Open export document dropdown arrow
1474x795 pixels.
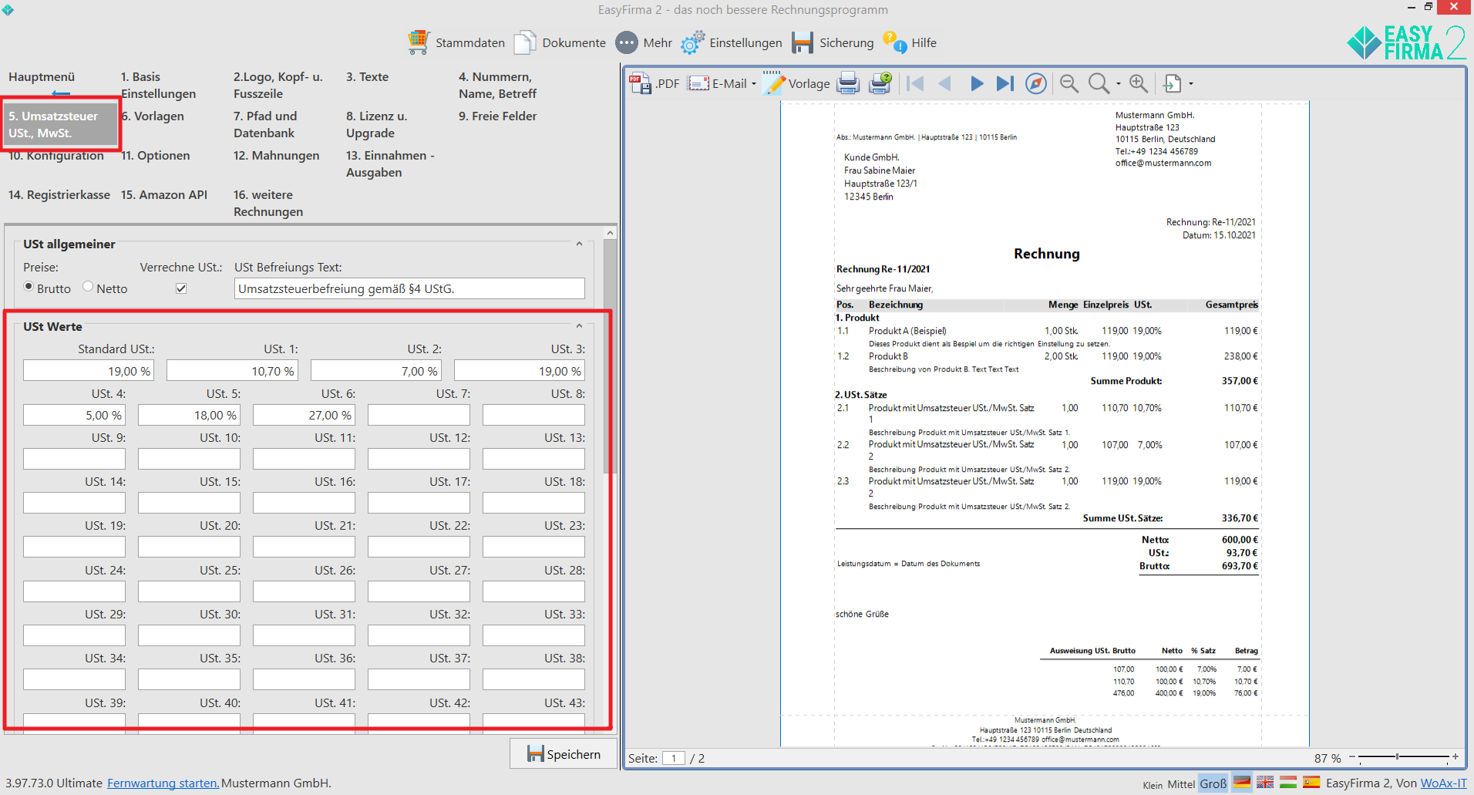coord(1191,83)
